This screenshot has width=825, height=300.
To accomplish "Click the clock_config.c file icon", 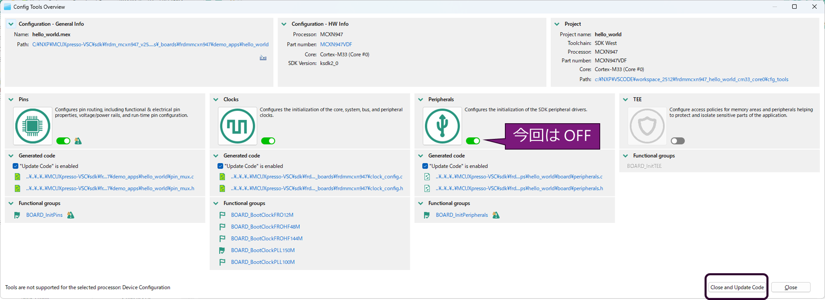I will coord(222,177).
